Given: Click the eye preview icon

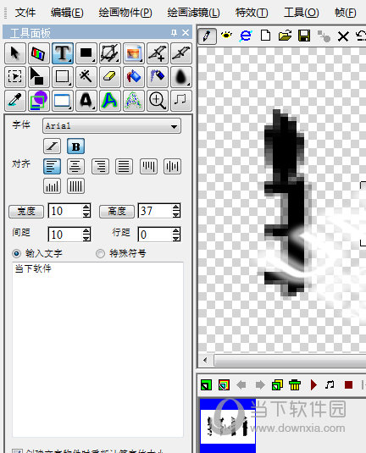Looking at the screenshot, I should 226,36.
